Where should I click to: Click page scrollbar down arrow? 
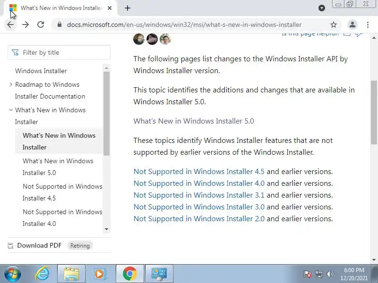point(374,260)
